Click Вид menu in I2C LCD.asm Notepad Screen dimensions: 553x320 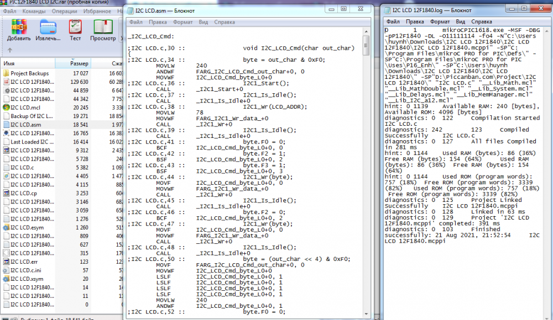(x=204, y=22)
